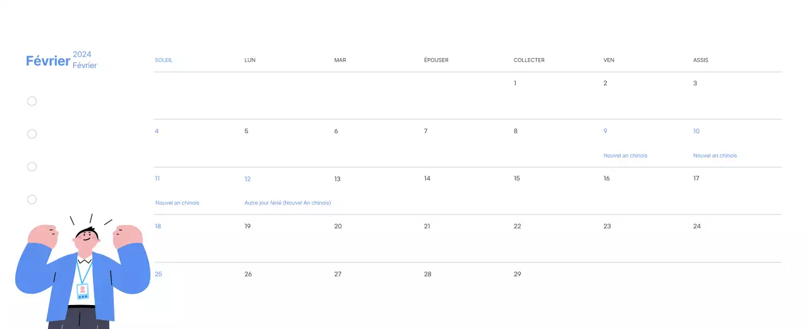The width and height of the screenshot is (809, 329).
Task: Select the SOLEIL column header
Action: coord(164,61)
